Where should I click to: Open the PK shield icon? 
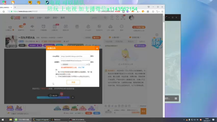pos(99,26)
